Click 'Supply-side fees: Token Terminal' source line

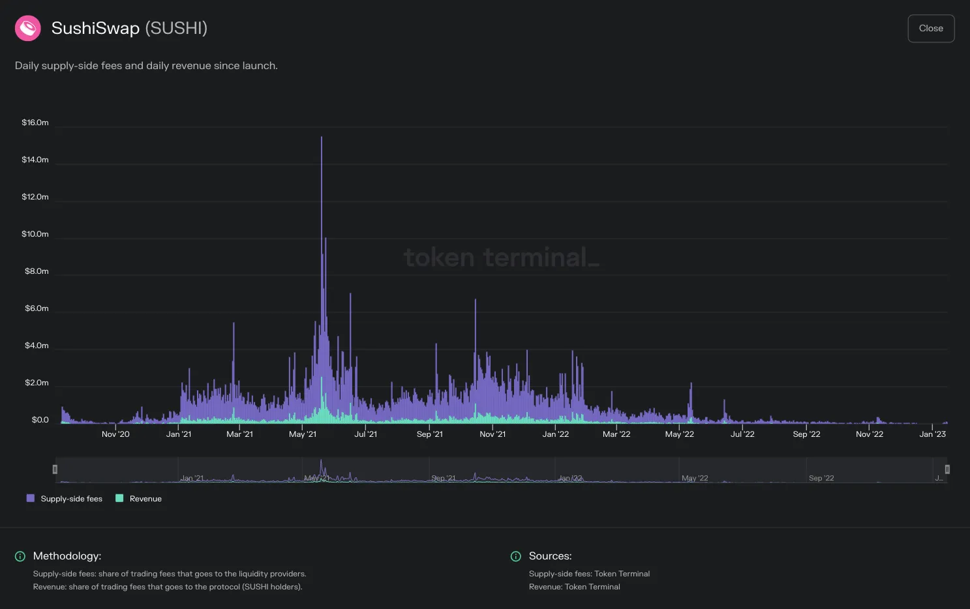590,574
